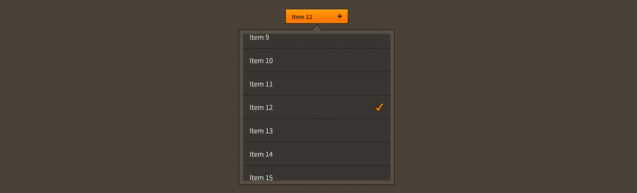Choose Item 10 in the dropdown list
Image resolution: width=637 pixels, height=193 pixels.
point(317,60)
